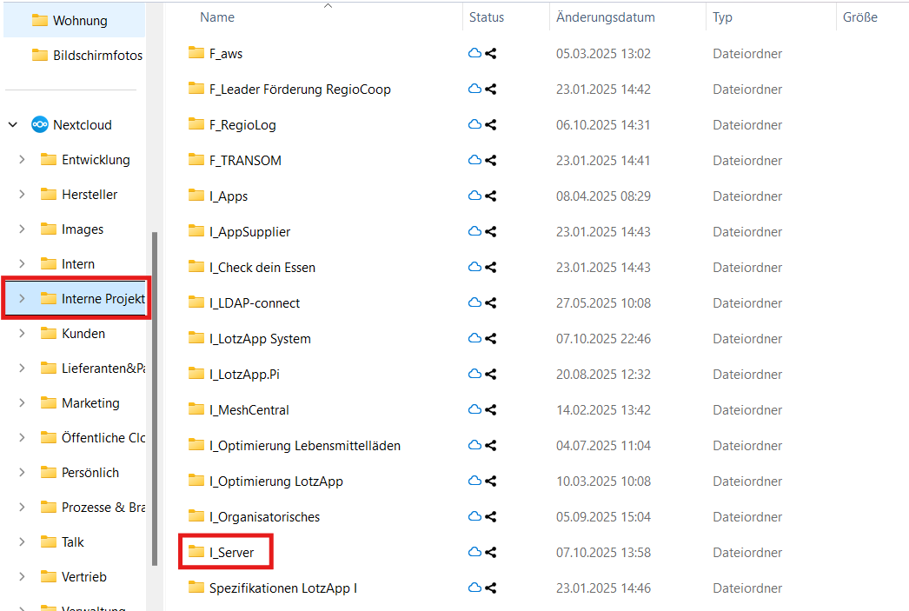The width and height of the screenshot is (909, 611).
Task: Click the Bildschirmfotos folder icon in sidebar
Action: pos(39,56)
